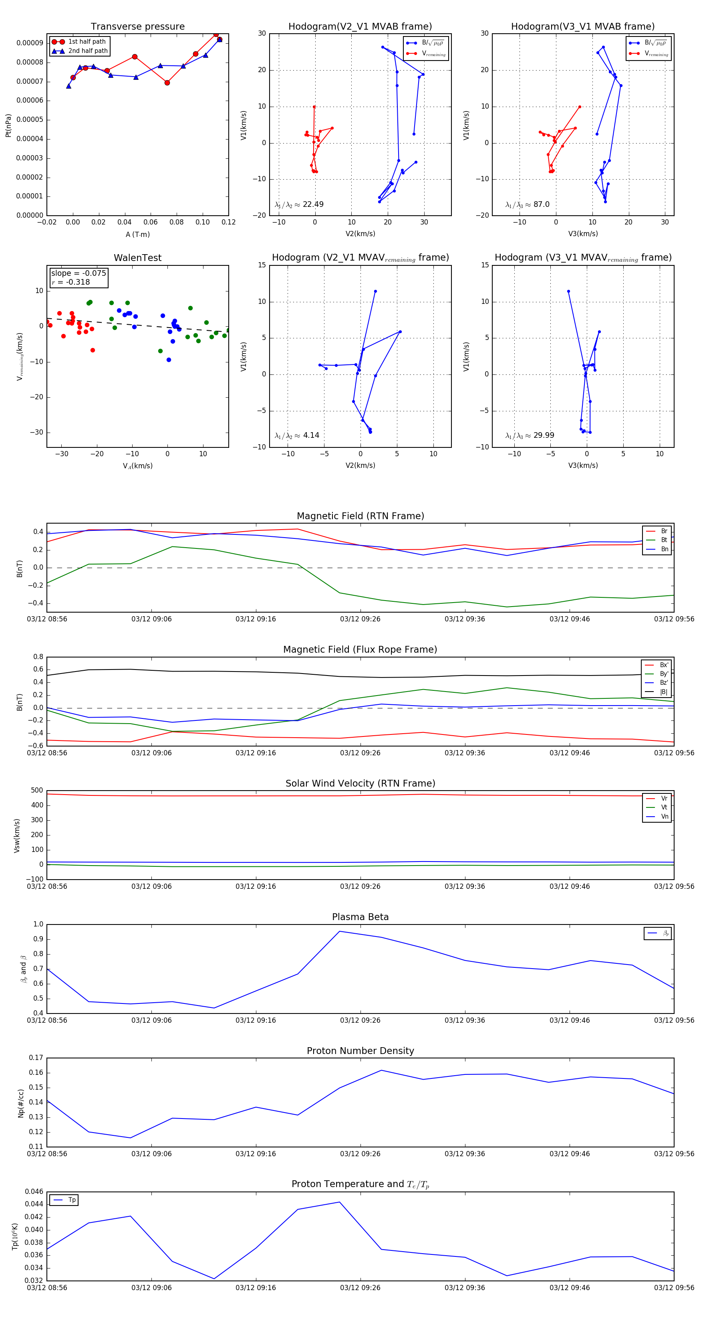
Task: Click the '2nd half path' legend entry
Action: point(80,51)
